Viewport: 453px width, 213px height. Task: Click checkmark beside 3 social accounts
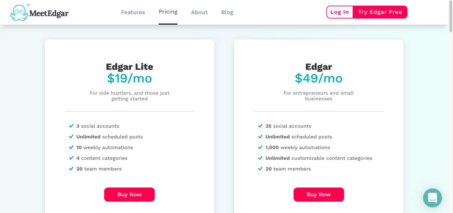tap(71, 126)
